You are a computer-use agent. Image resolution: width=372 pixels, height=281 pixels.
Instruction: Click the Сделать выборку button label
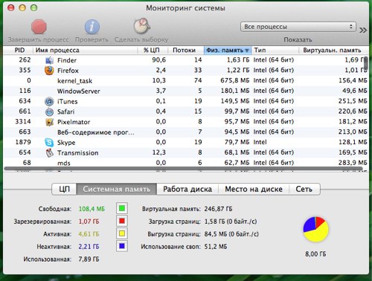pos(141,39)
